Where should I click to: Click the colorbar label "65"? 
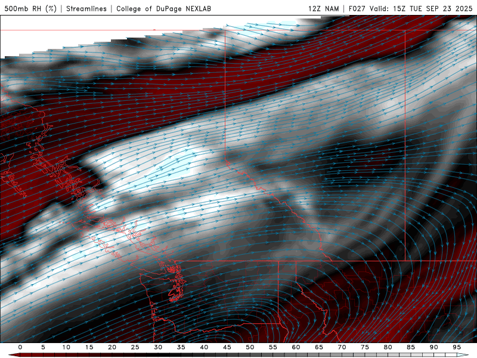pyautogui.click(x=319, y=347)
